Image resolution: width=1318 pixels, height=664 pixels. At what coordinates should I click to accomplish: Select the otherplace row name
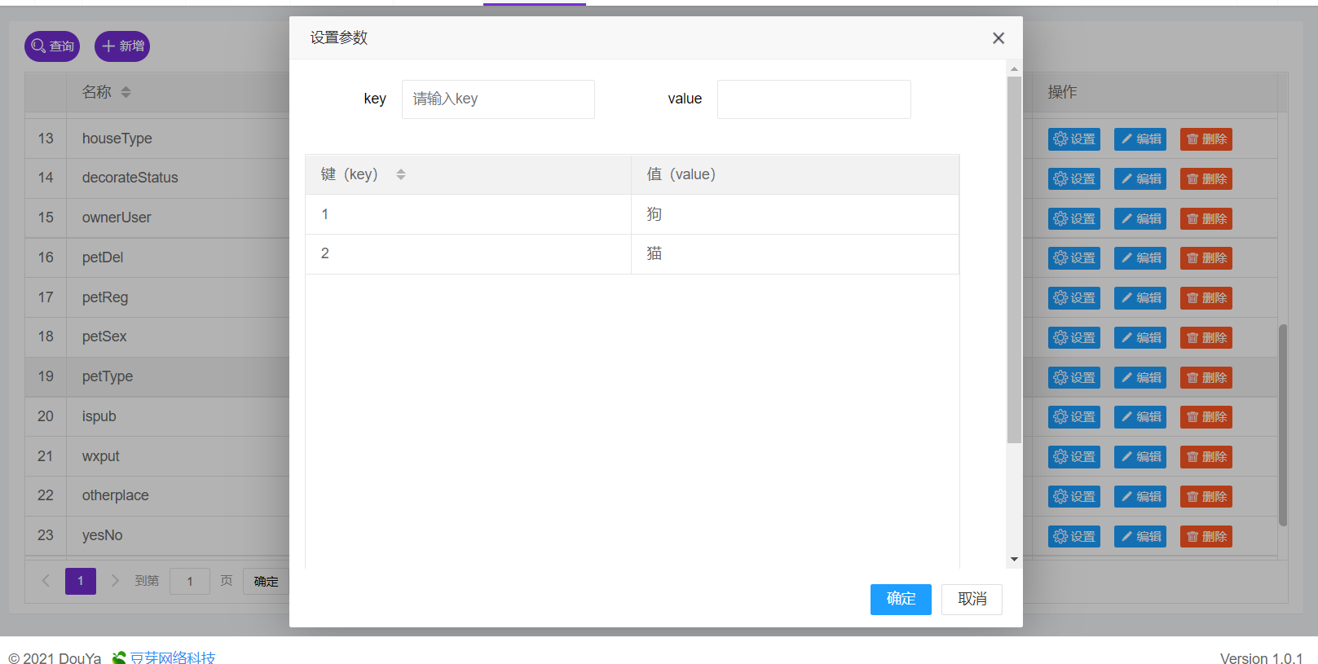[115, 495]
